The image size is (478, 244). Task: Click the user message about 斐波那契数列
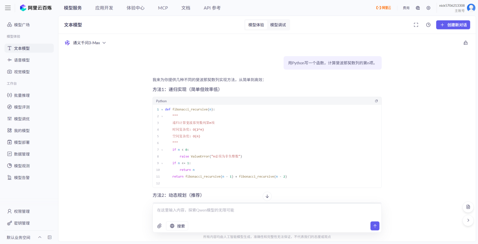[333, 63]
